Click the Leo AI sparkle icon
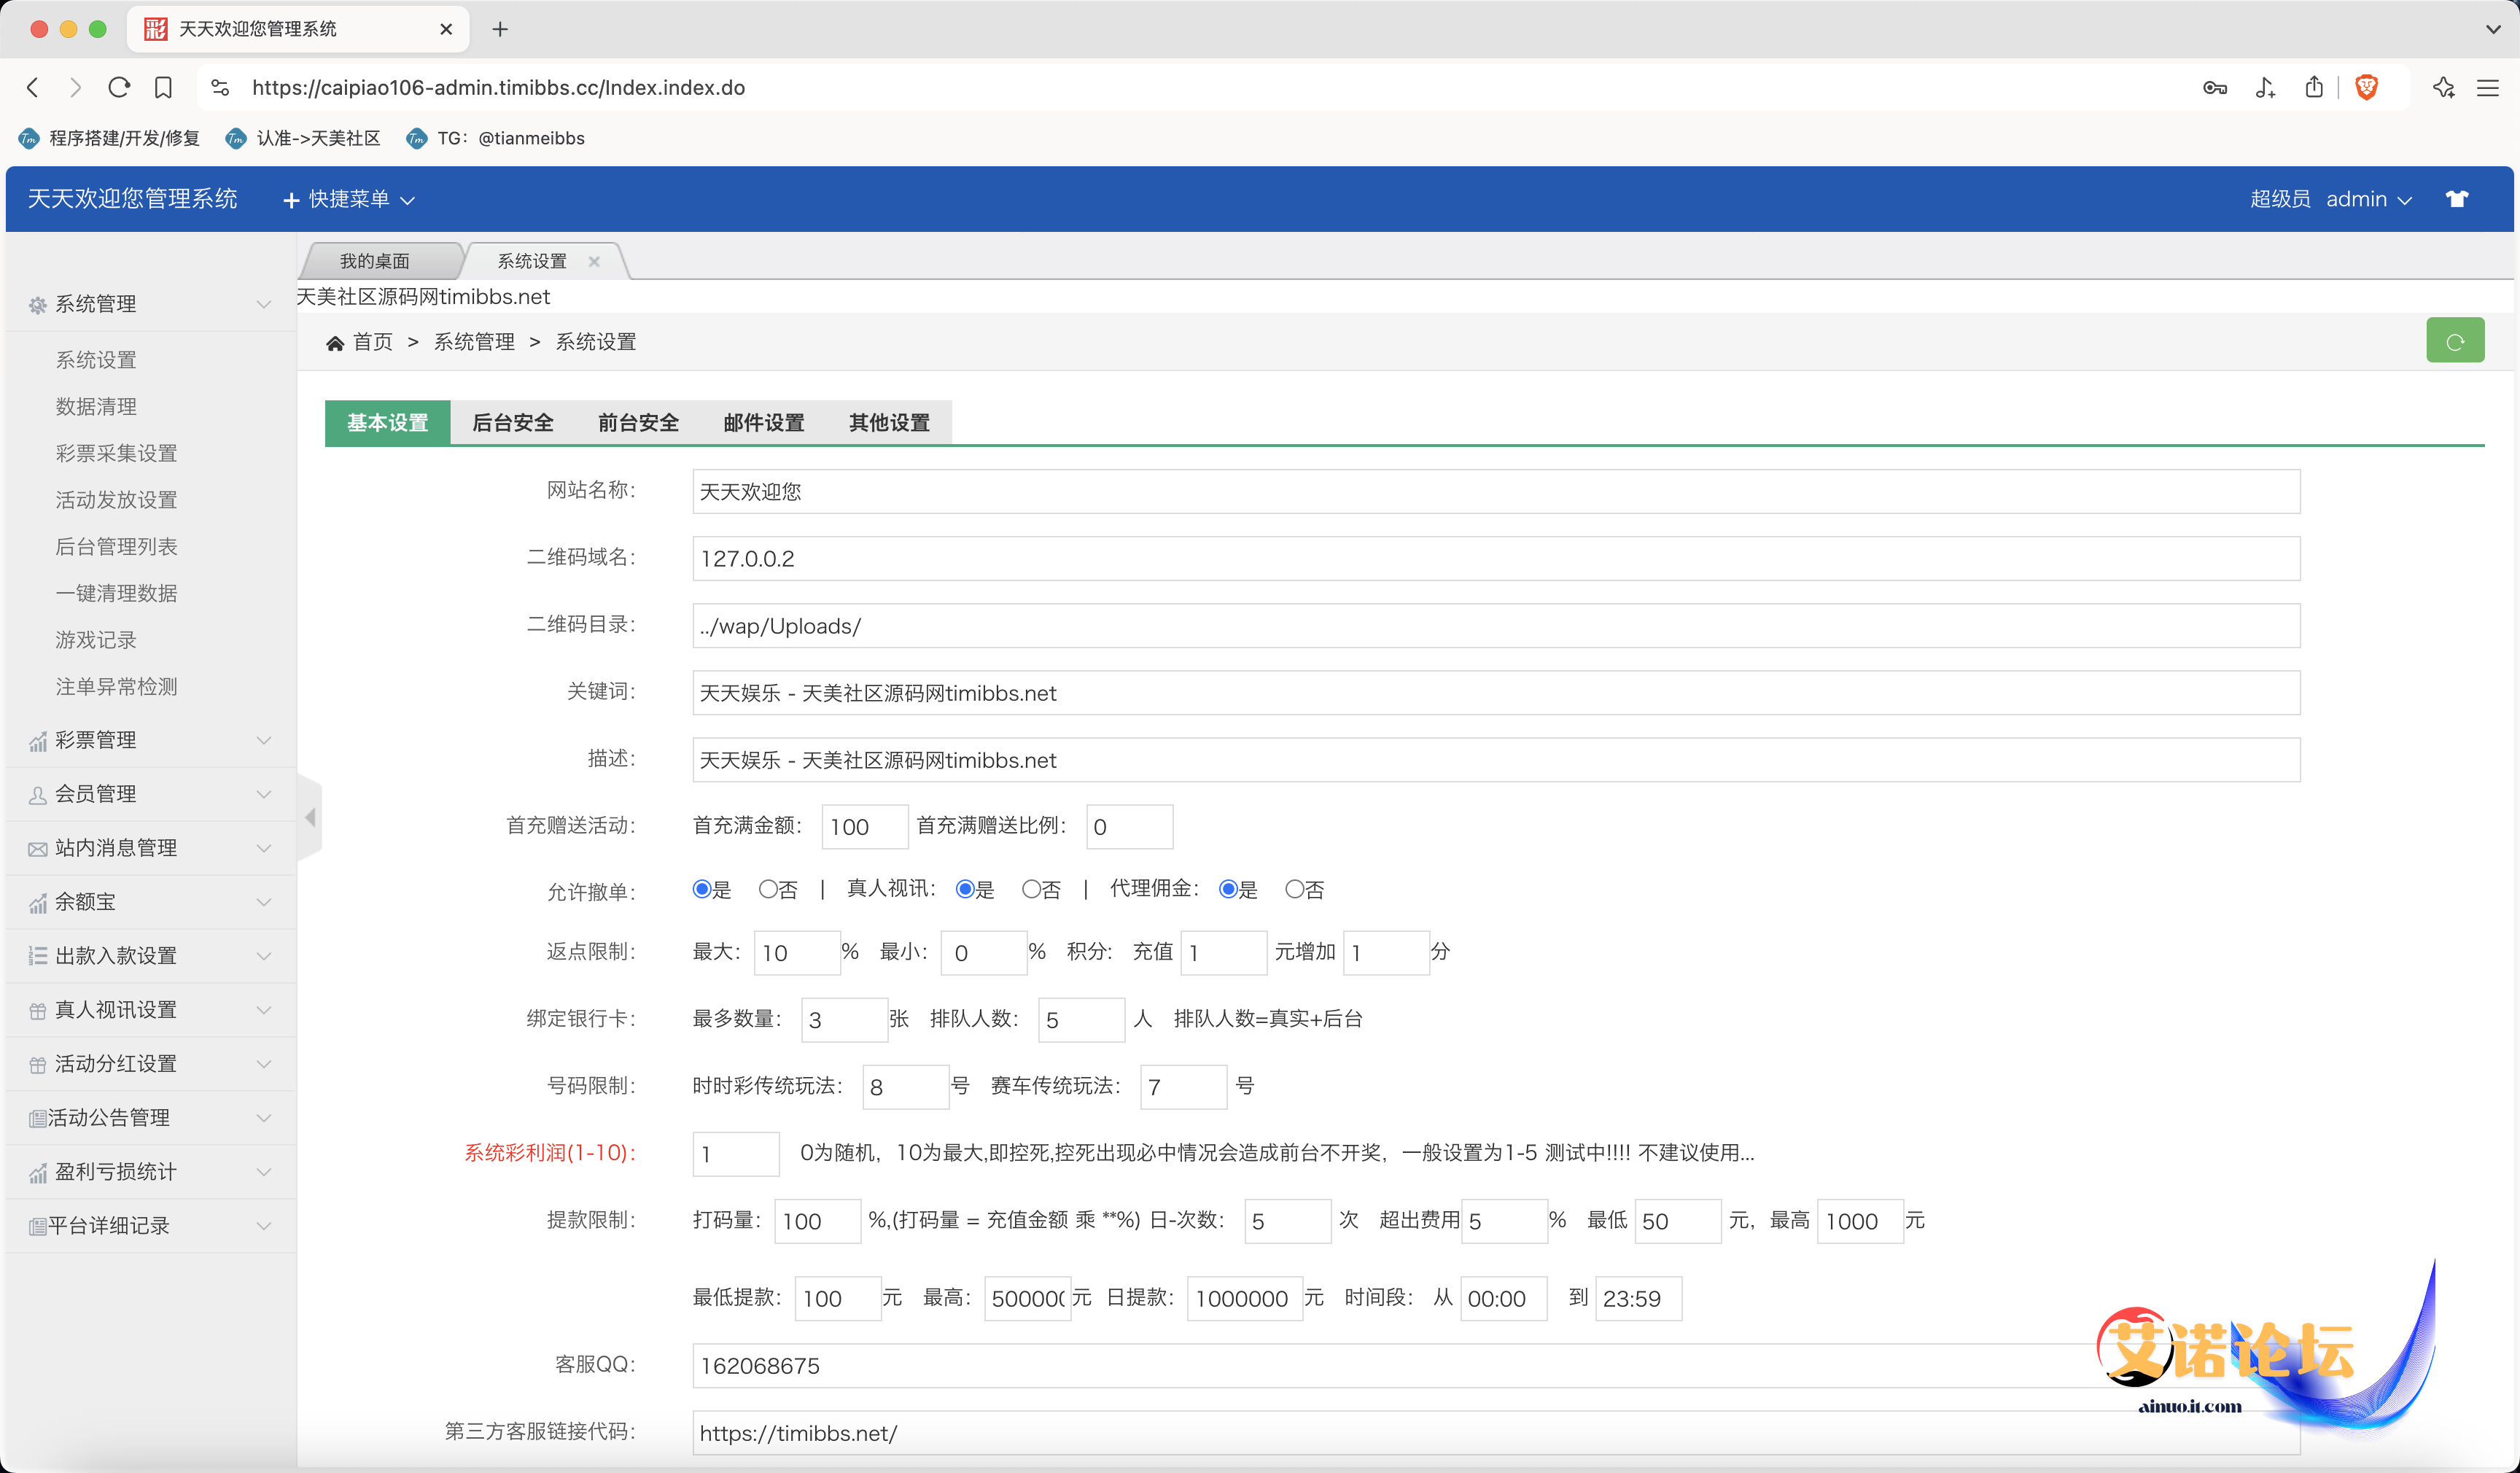Viewport: 2520px width, 1473px height. click(2444, 87)
